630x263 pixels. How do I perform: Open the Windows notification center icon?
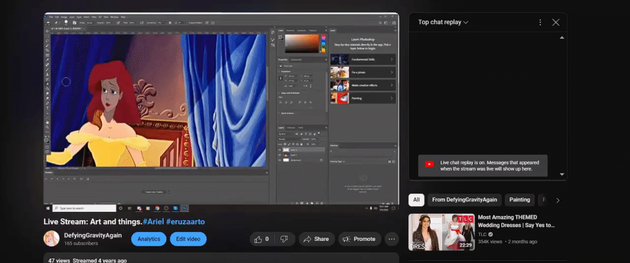(393, 208)
